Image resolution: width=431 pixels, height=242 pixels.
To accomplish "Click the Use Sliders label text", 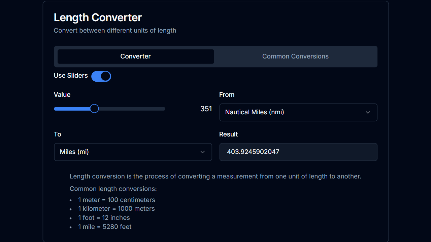I will [71, 76].
